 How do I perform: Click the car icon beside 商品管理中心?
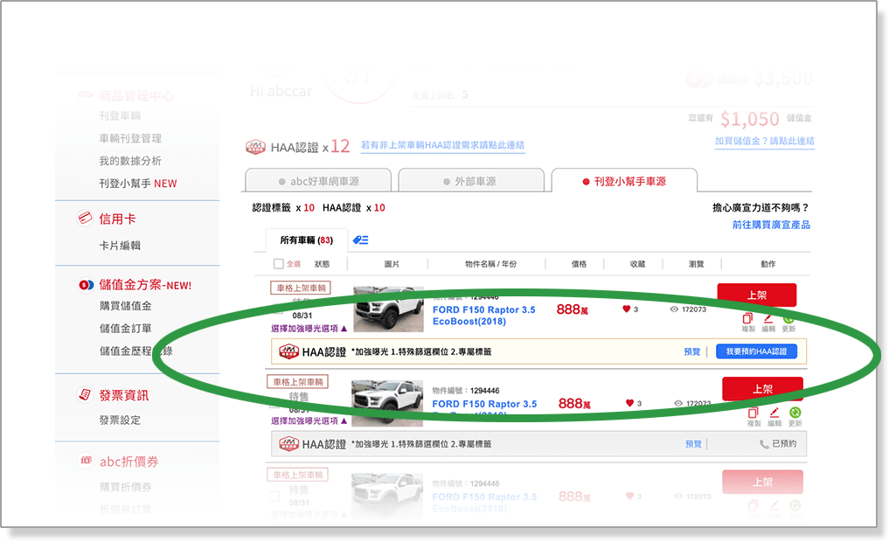[x=86, y=95]
